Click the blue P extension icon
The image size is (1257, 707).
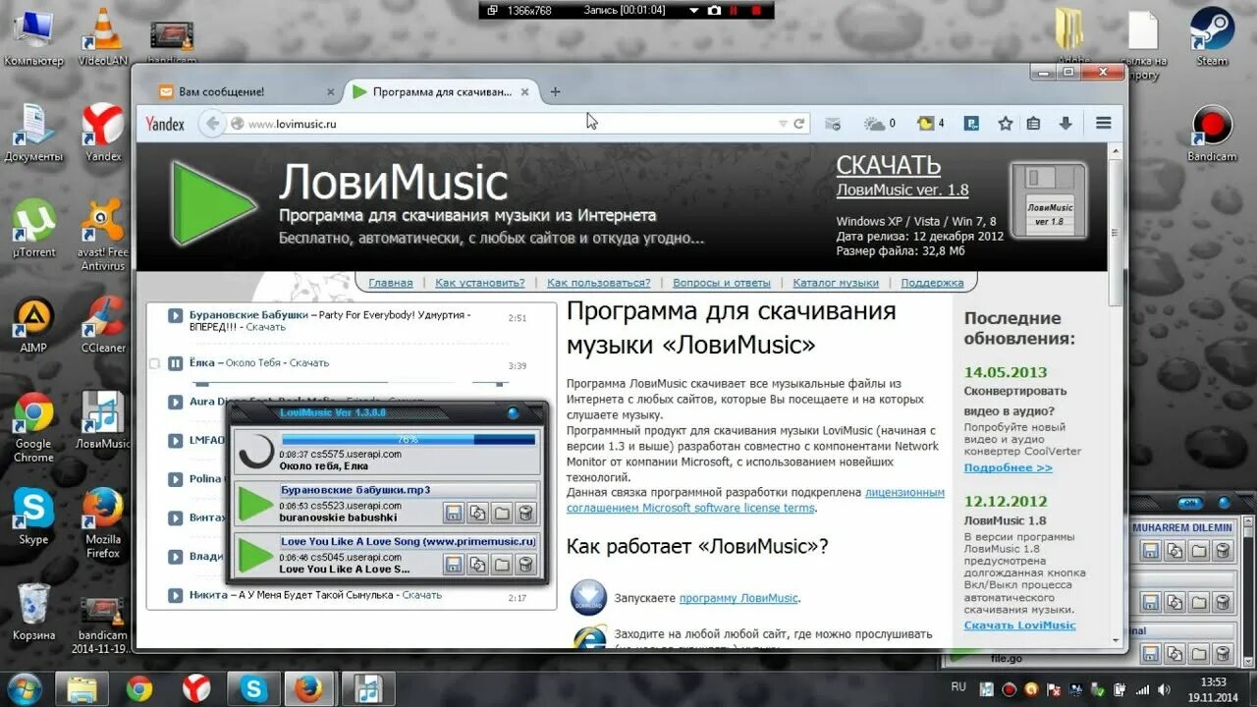(970, 124)
